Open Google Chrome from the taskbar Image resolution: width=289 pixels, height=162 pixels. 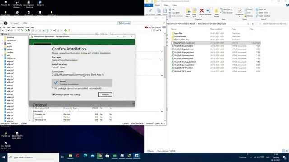[x=100, y=156]
